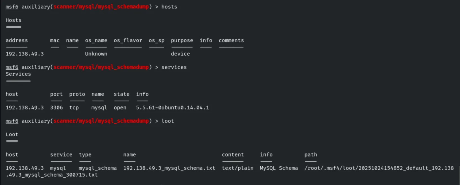Click the 'open' state value

point(120,108)
